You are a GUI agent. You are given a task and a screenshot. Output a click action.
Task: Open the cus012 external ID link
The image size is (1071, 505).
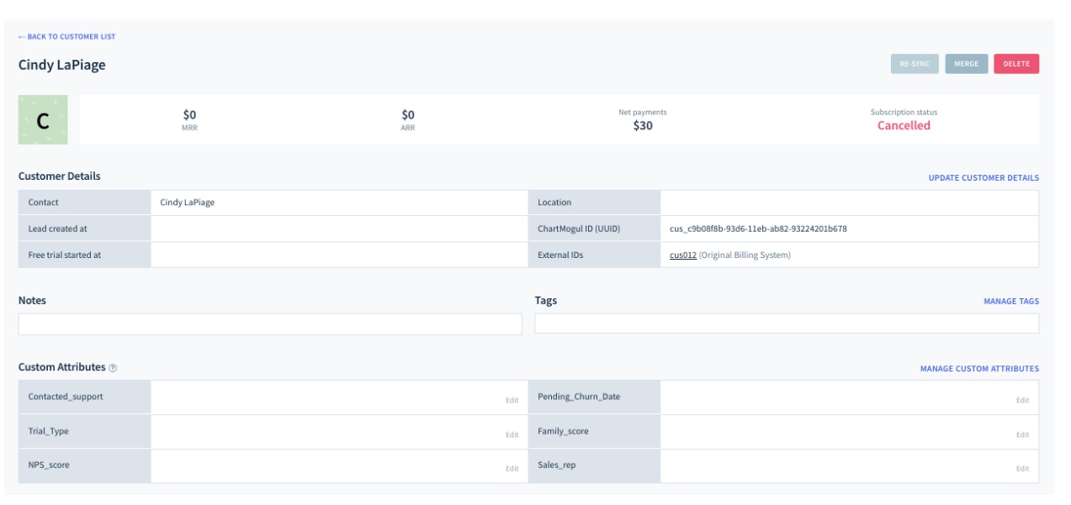681,255
